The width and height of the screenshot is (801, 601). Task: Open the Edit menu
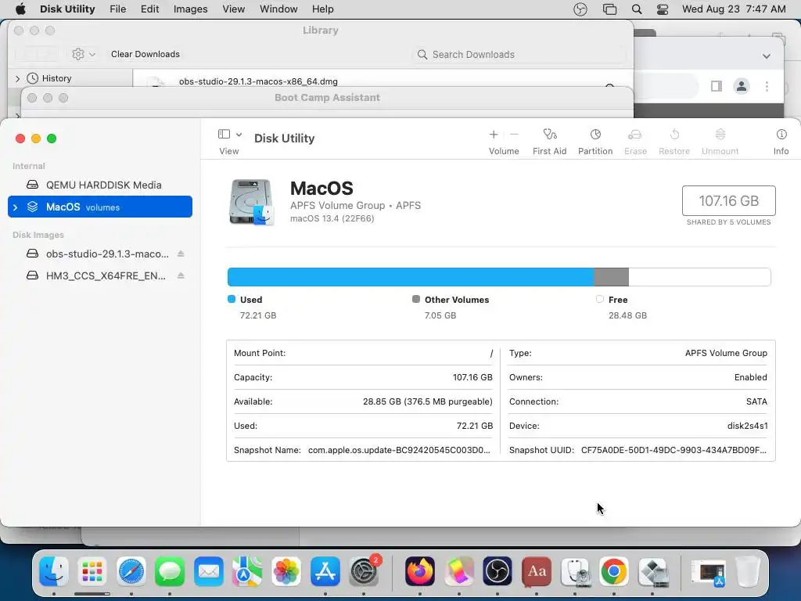click(149, 9)
